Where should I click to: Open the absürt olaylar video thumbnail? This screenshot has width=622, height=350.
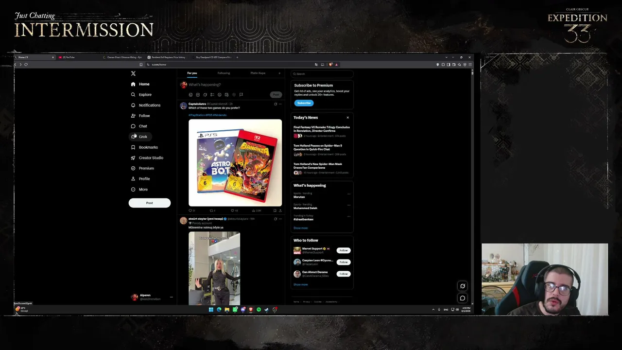click(214, 268)
